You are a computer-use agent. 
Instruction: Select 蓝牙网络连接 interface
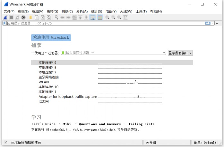coord(112,77)
